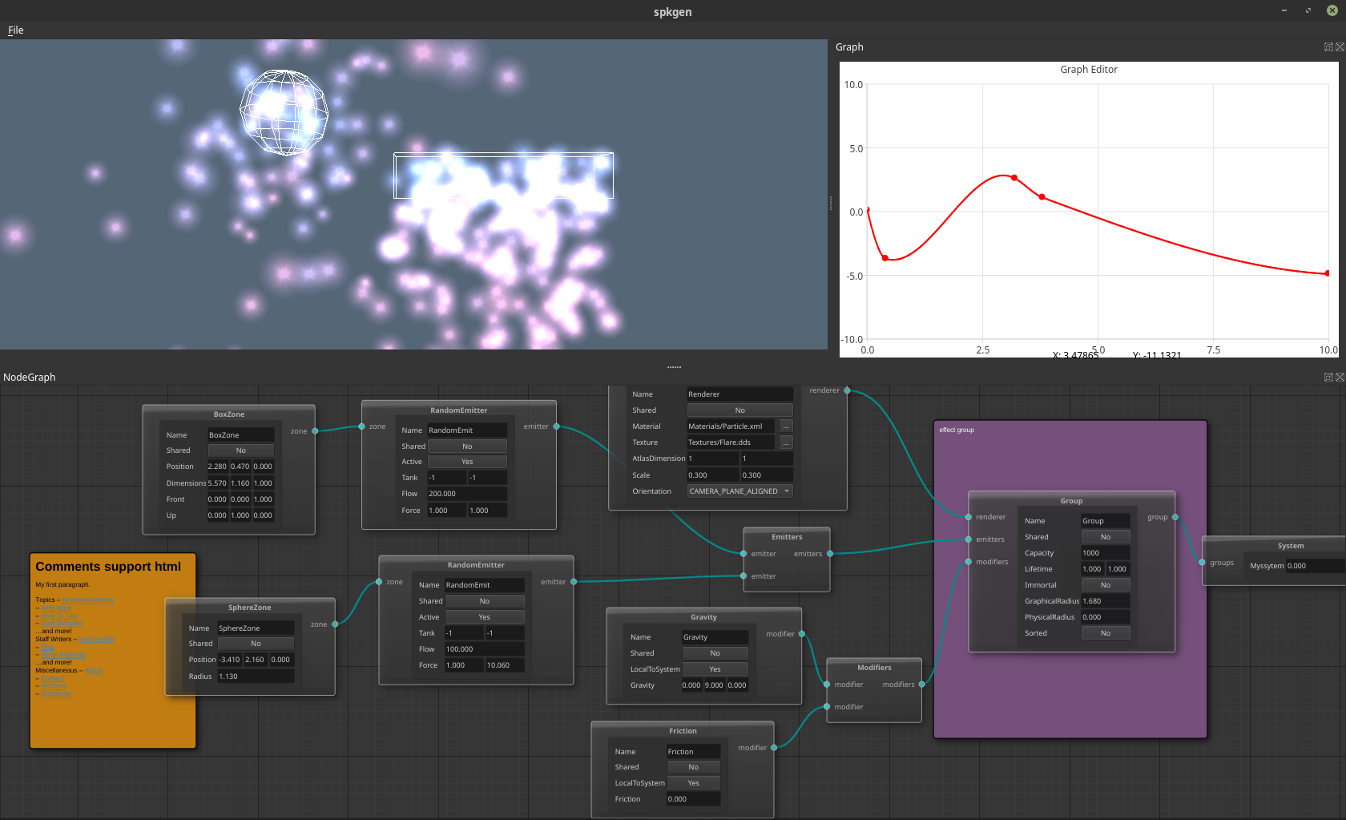The height and width of the screenshot is (820, 1346).
Task: Toggle Sorted in the Group node
Action: tap(1106, 633)
